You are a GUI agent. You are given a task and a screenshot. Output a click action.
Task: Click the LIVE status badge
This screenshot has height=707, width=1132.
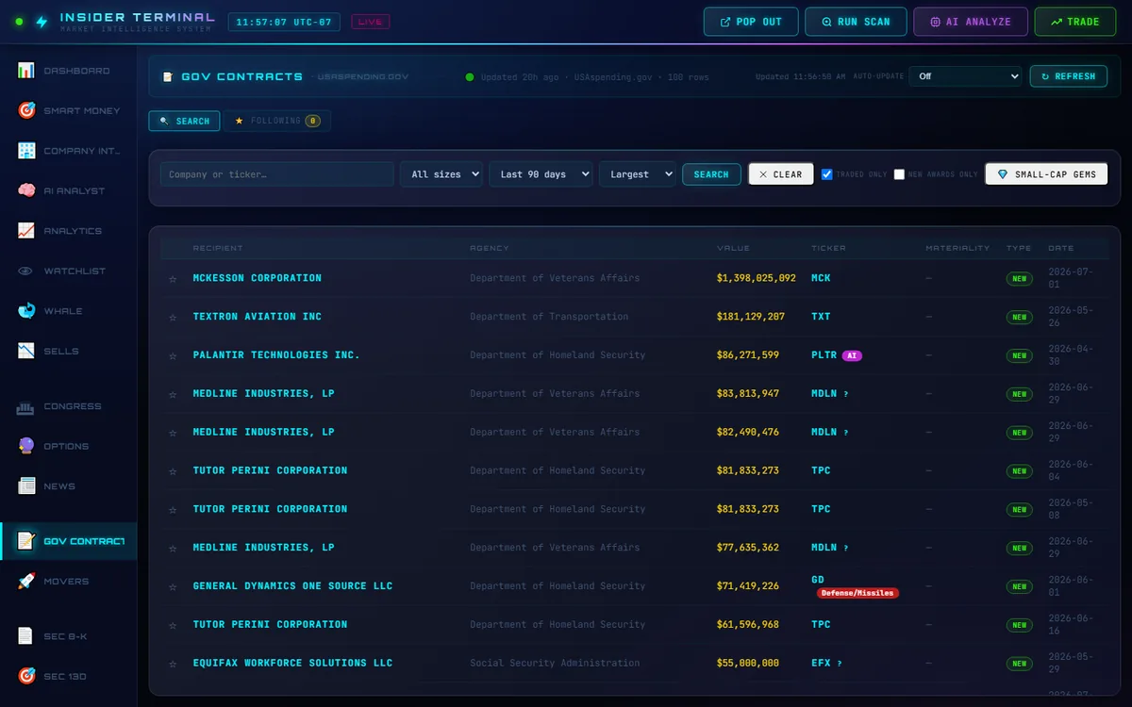[370, 22]
